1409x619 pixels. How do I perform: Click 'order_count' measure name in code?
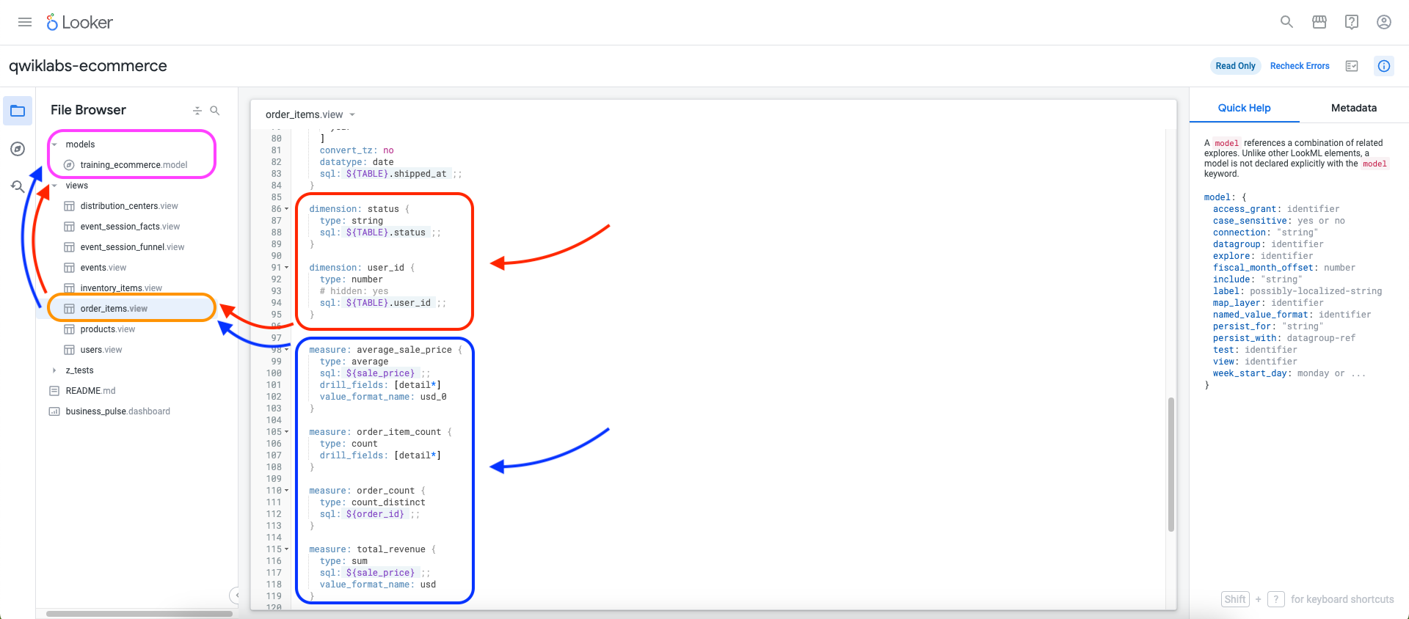point(386,491)
